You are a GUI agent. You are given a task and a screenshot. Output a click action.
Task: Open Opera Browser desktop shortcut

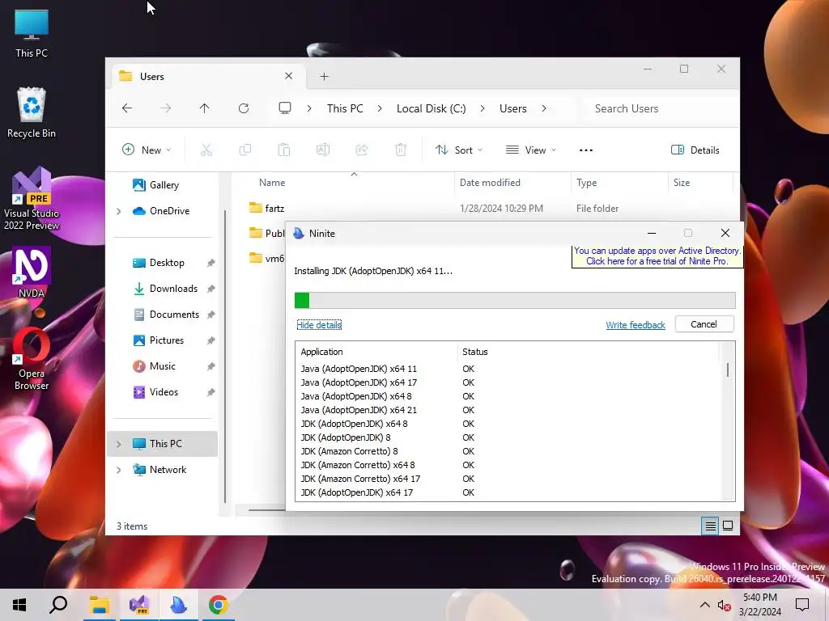32,359
